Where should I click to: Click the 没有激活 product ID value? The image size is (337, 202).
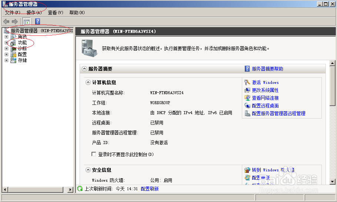[x=159, y=143]
